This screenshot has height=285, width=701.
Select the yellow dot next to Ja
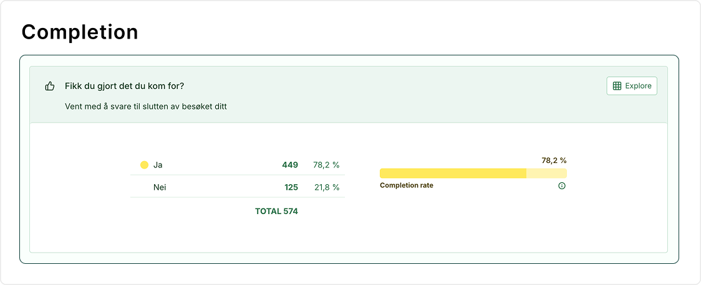pyautogui.click(x=145, y=165)
